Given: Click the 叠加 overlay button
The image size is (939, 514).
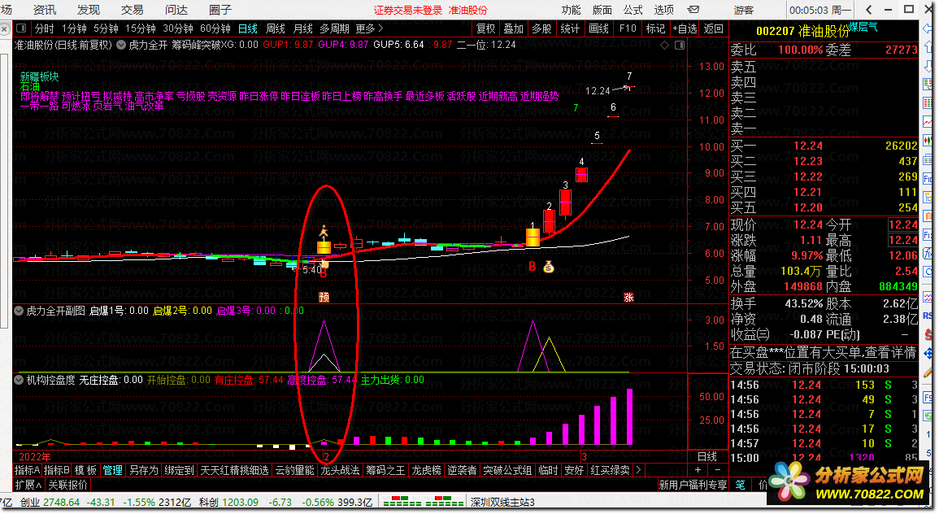Looking at the screenshot, I should 513,28.
